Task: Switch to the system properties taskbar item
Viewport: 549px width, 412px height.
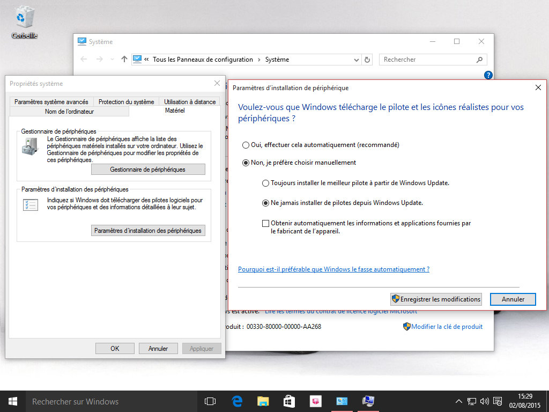Action: click(x=368, y=401)
